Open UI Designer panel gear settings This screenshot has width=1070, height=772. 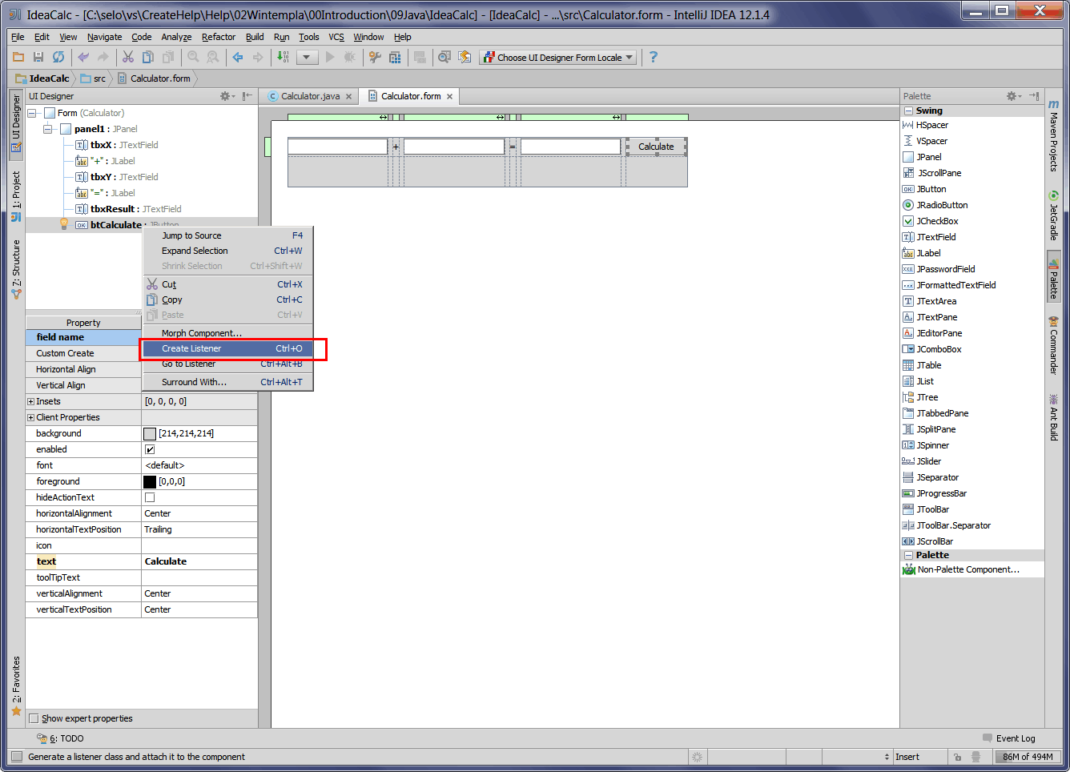tap(227, 96)
